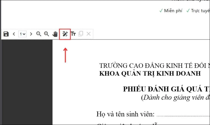Screen dimensions: 210x125
Task: Select the hand pan tool
Action: coord(55,34)
